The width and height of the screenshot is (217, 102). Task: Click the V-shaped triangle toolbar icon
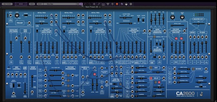point(108,4)
